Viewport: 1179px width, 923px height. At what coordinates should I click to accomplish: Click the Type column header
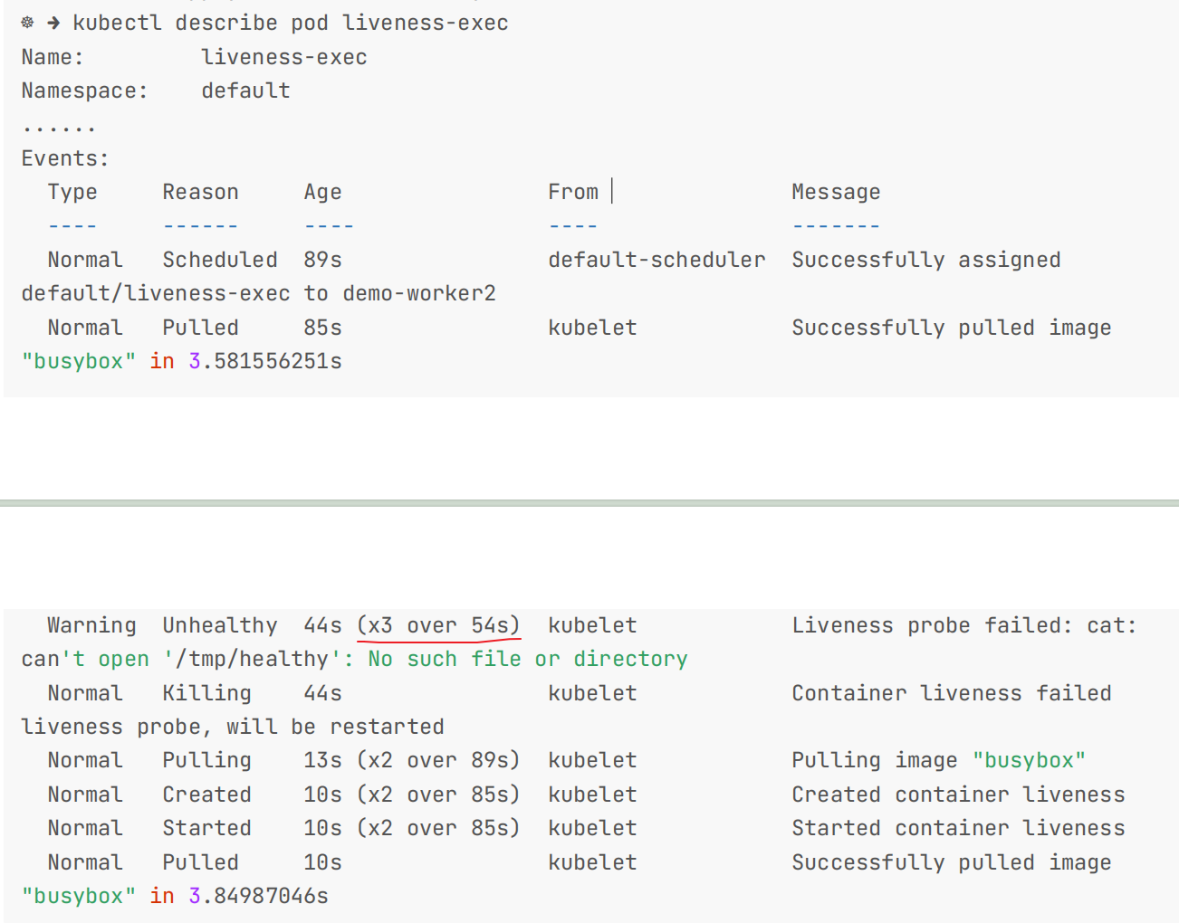72,192
